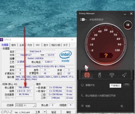This screenshot has height=114, width=135.
Task: Click the 核心速度 value field
Action: pos(24,87)
